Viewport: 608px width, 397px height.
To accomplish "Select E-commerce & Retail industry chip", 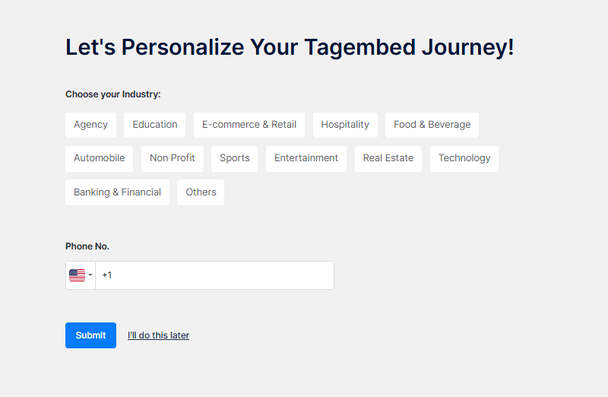I will tap(249, 125).
